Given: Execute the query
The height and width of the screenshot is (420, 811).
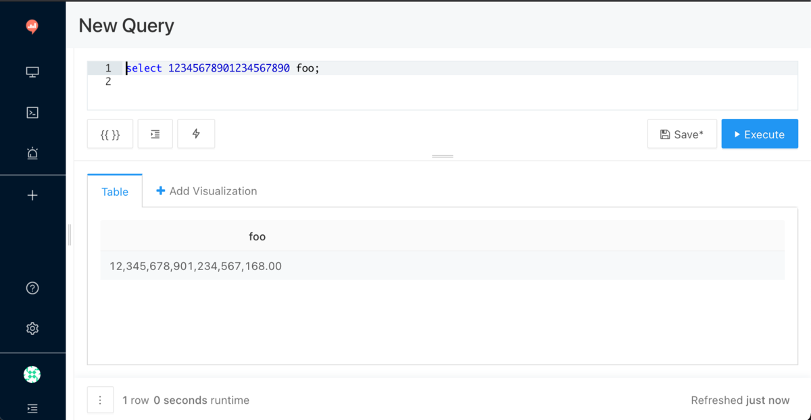Looking at the screenshot, I should [x=760, y=134].
